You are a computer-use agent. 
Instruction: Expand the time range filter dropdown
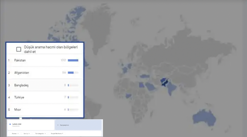pyautogui.click(x=26, y=134)
